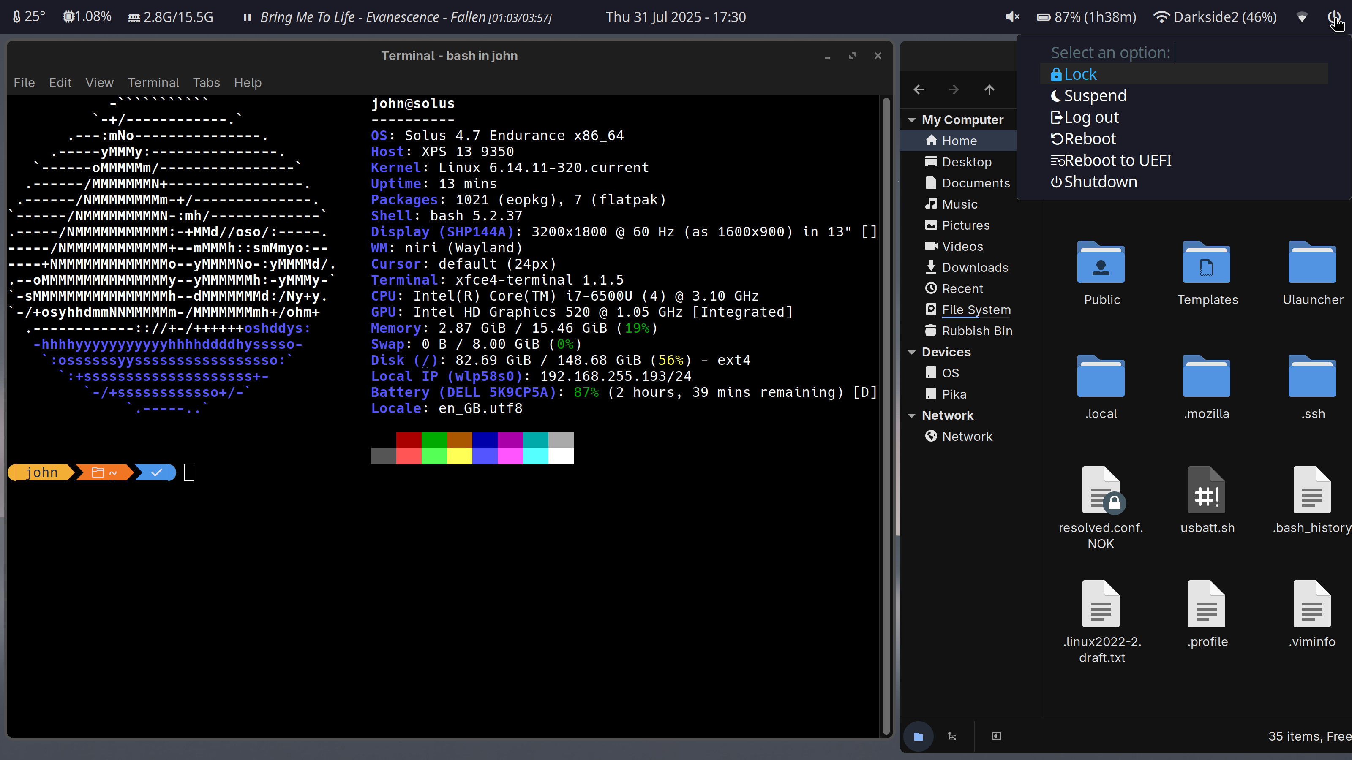Click the muted volume icon in panel
The image size is (1352, 760).
click(1012, 17)
